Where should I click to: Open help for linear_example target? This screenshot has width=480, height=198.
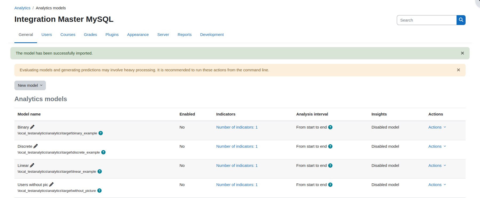coord(100,171)
